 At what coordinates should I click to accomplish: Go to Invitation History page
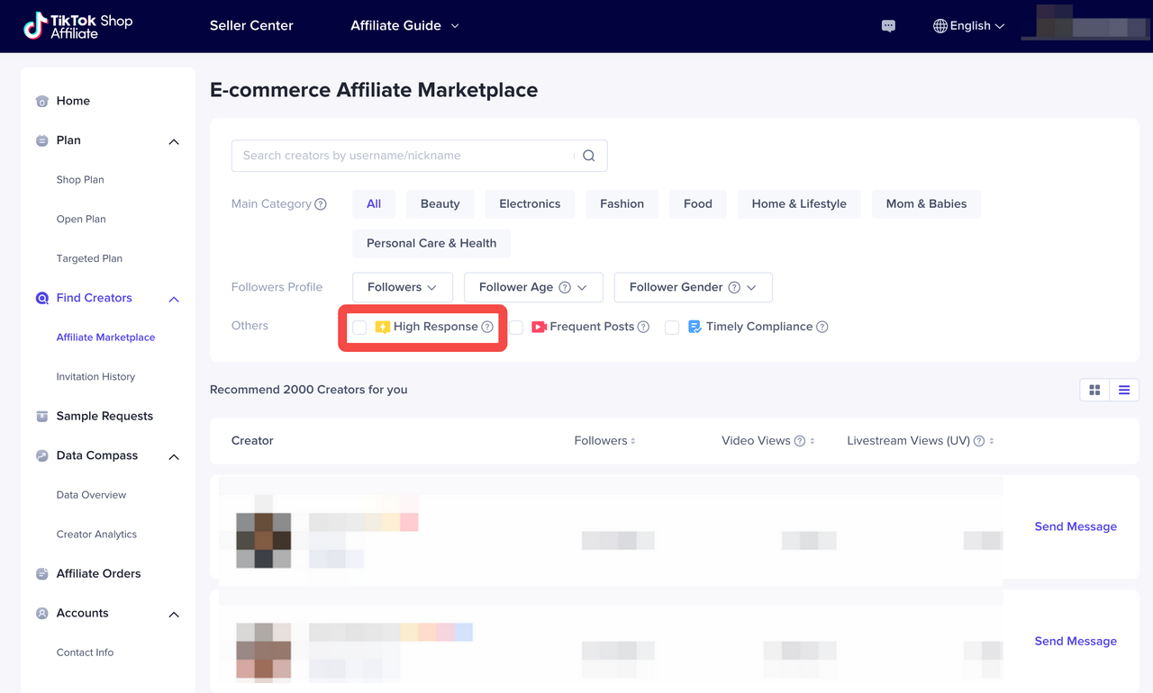point(95,376)
